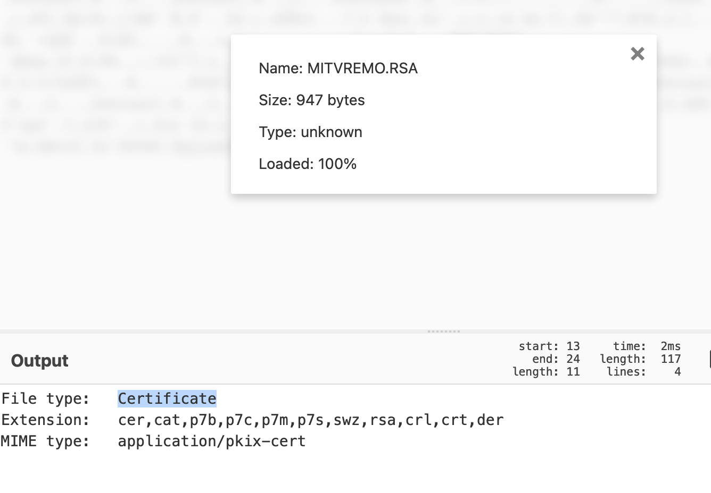Click the selection start: 13 indicator

[x=549, y=346]
